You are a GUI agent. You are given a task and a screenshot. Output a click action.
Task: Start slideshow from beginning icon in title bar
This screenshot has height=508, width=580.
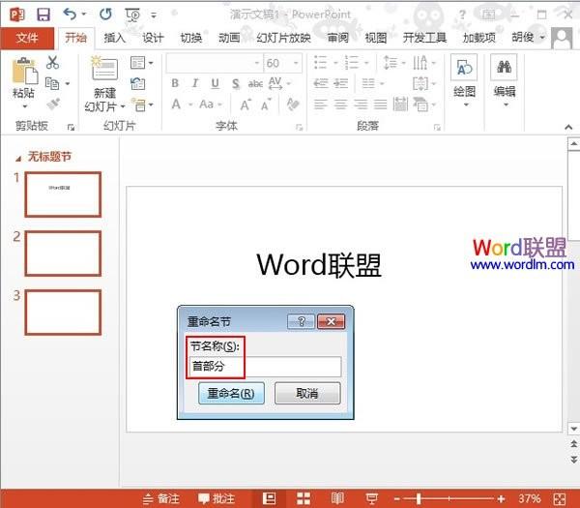pyautogui.click(x=132, y=15)
